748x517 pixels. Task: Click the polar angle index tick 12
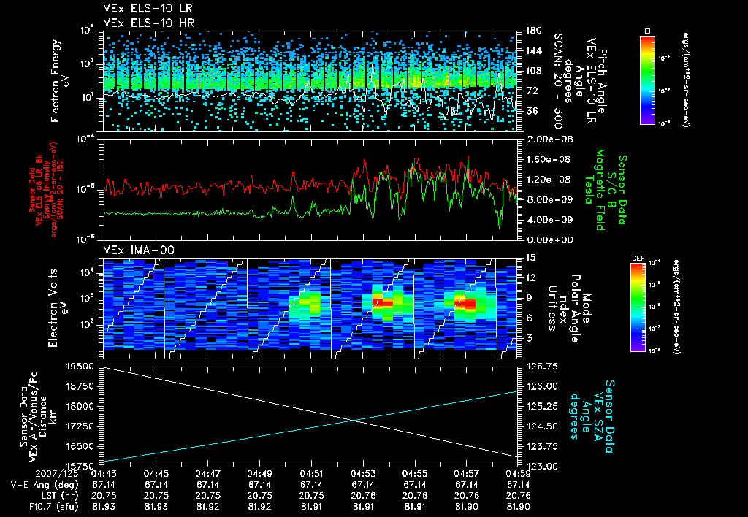pos(530,277)
